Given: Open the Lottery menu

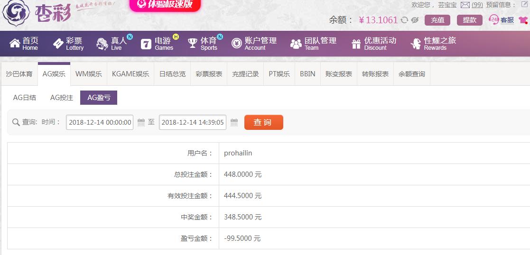Looking at the screenshot, I should click(68, 44).
